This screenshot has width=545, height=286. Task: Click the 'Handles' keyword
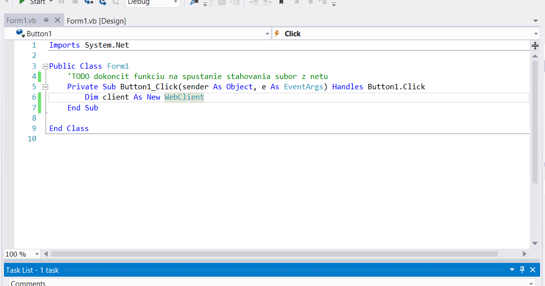click(348, 87)
